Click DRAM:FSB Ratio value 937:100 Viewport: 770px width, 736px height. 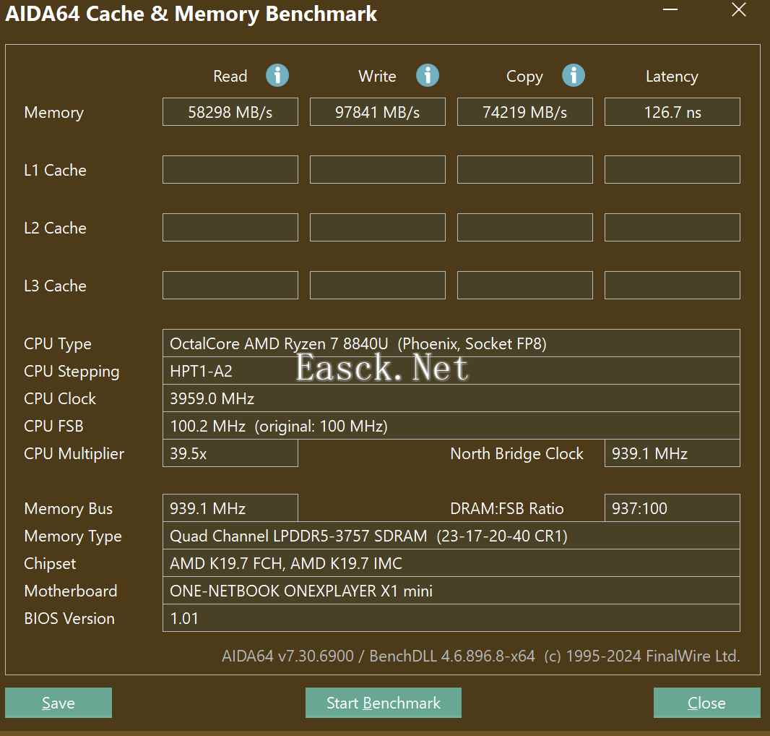[672, 508]
